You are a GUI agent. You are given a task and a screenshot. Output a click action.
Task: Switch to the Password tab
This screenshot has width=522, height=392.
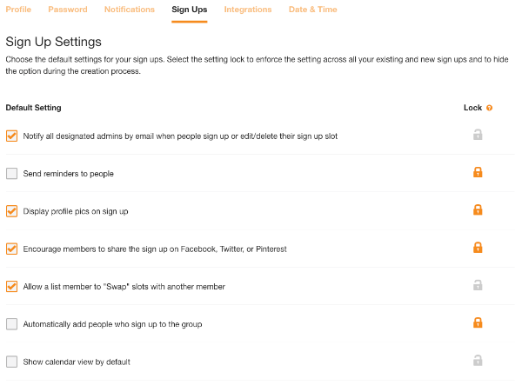point(68,10)
